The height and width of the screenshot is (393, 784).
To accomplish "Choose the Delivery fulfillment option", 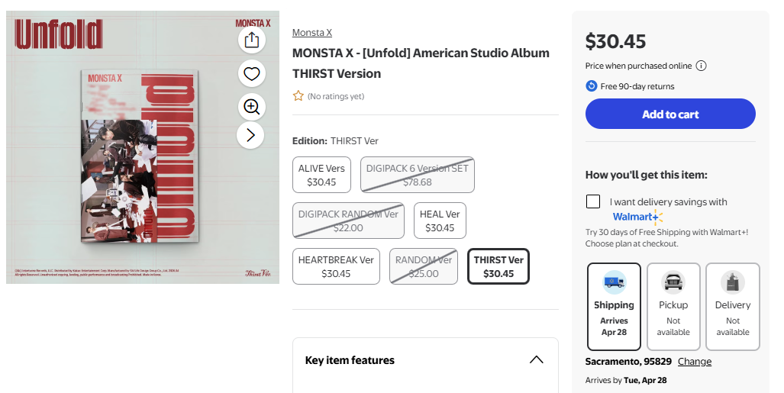I will click(x=732, y=306).
